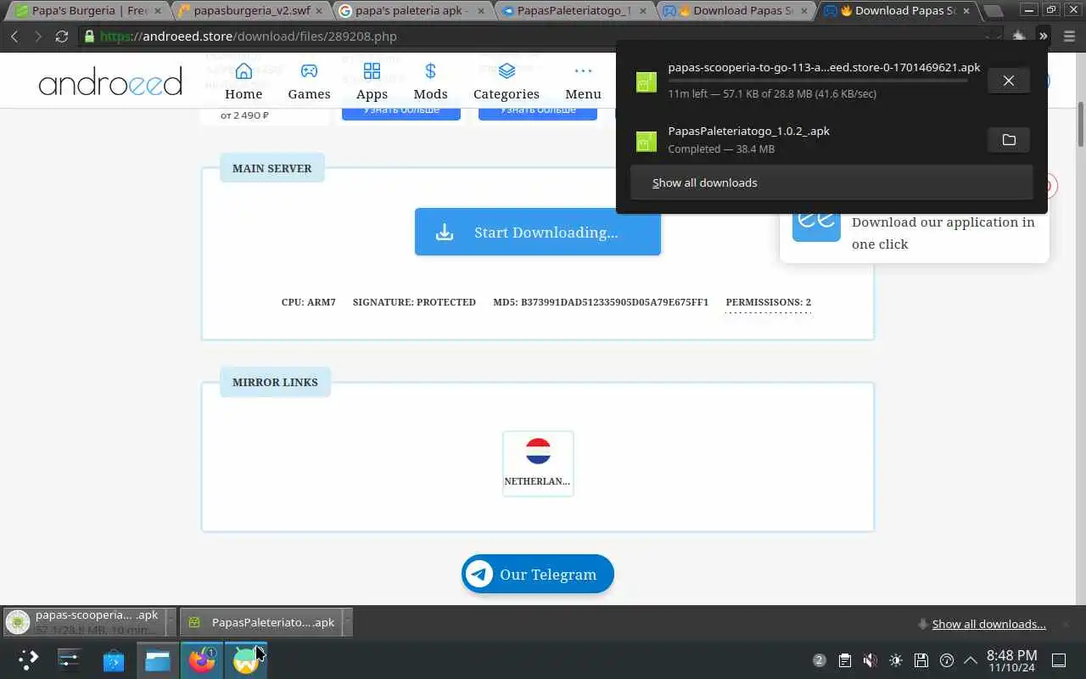
Task: Open Firefox from the taskbar
Action: [x=202, y=659]
